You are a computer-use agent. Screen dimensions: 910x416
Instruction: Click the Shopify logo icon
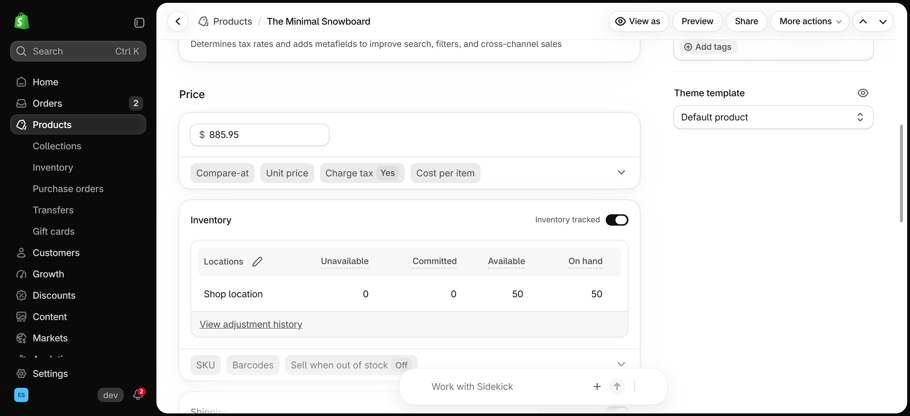pos(22,21)
